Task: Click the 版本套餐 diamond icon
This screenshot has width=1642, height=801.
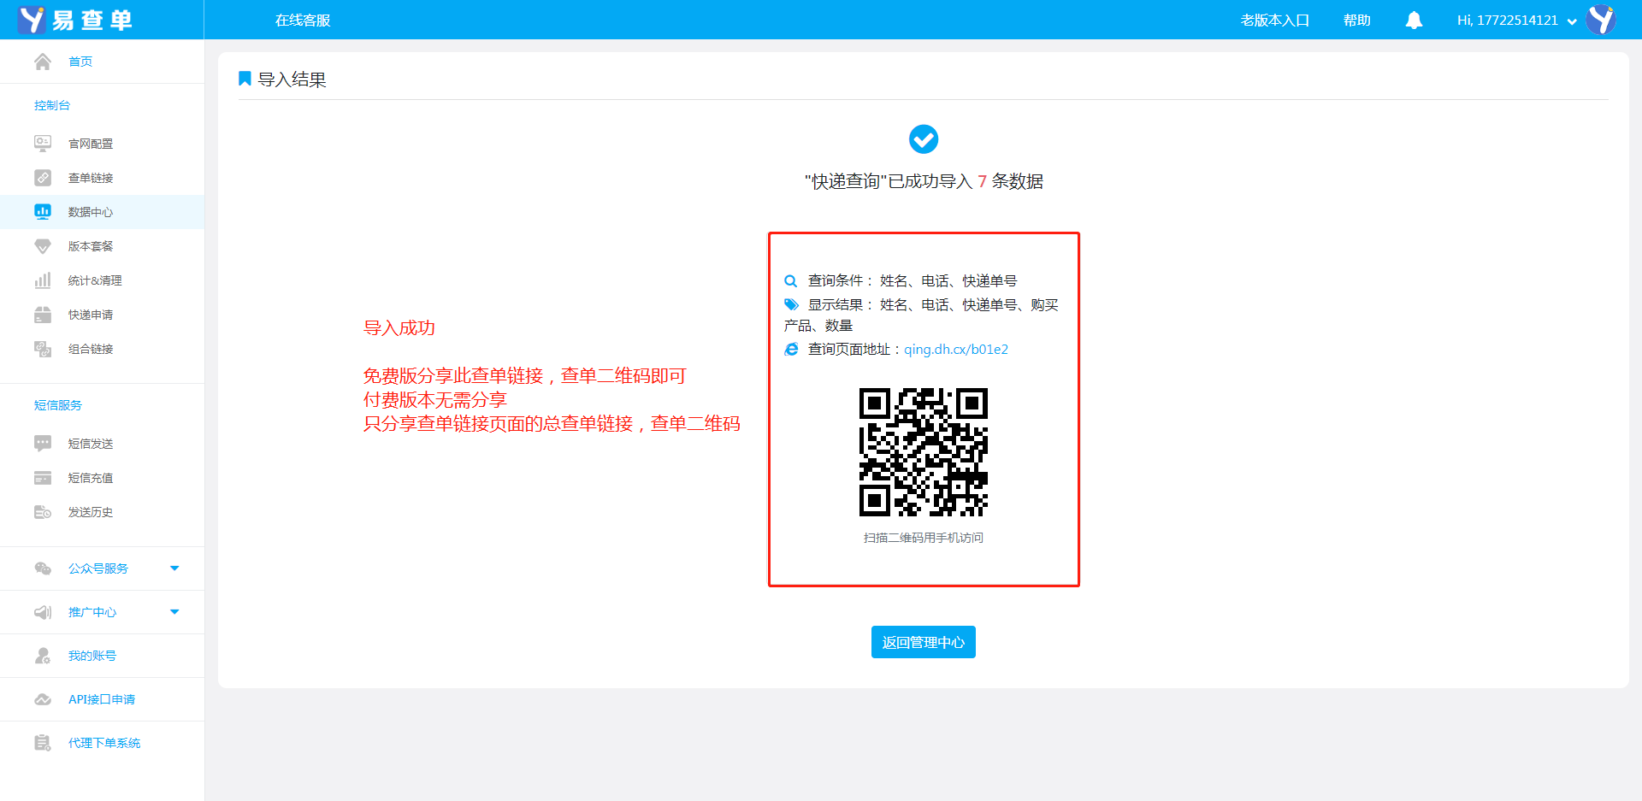Action: tap(43, 246)
